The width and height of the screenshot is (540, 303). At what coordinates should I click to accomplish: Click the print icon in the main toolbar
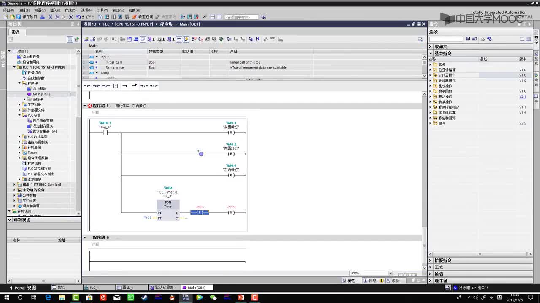(43, 17)
